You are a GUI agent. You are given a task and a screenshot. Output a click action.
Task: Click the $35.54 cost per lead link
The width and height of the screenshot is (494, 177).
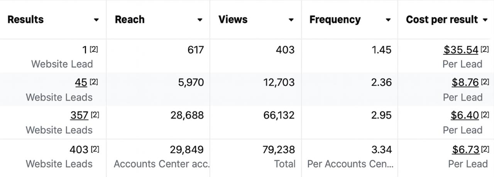coord(461,50)
